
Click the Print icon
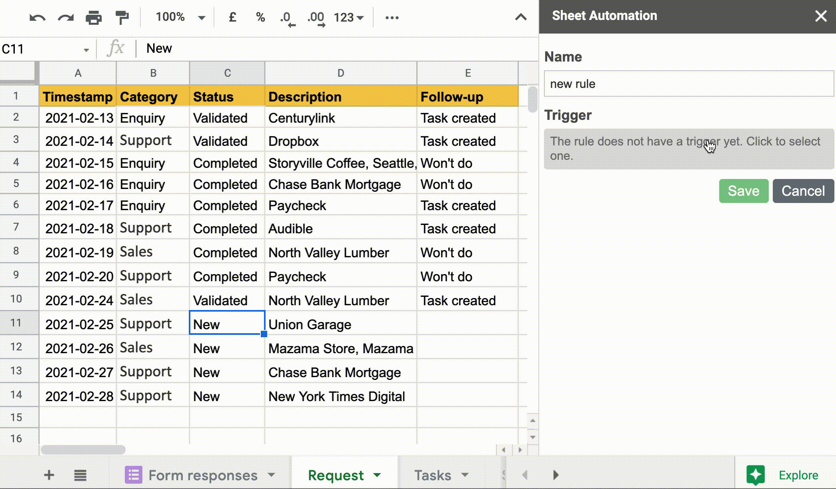pyautogui.click(x=94, y=18)
